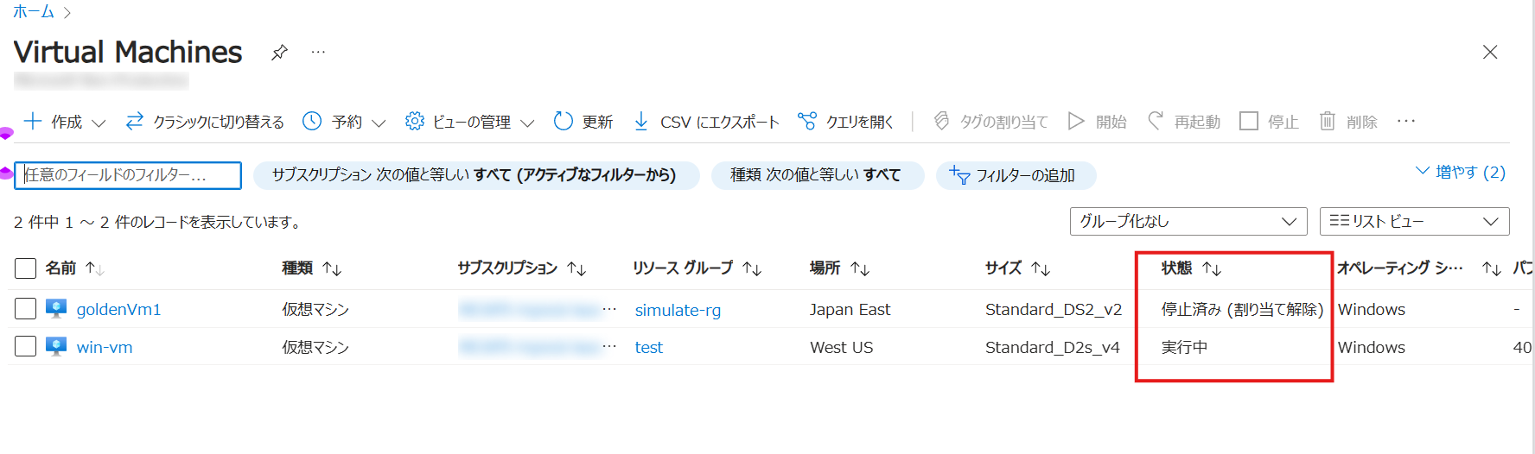This screenshot has height=454, width=1535.
Task: Click クラシックに切り替える switch icon
Action: pos(135,122)
